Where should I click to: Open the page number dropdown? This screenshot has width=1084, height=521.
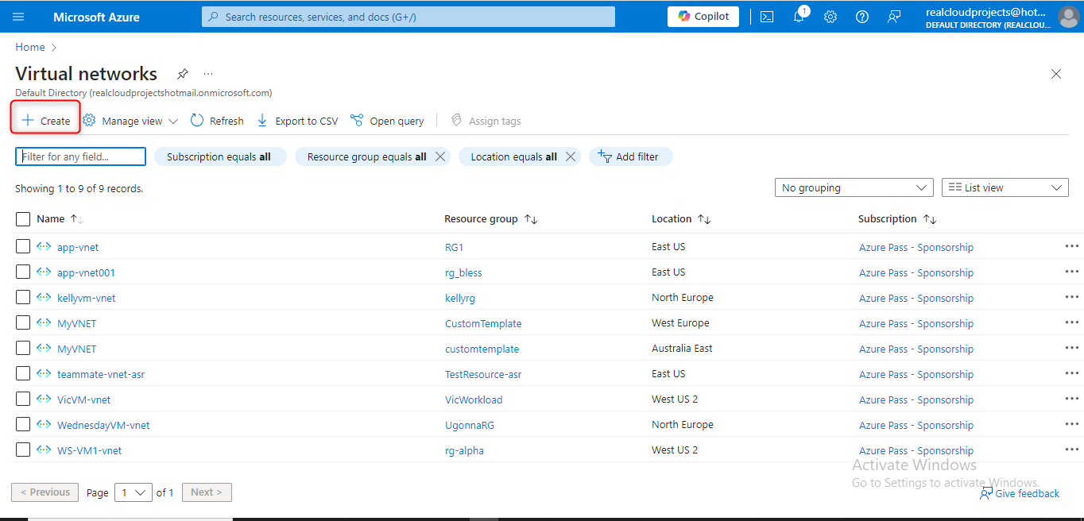pos(133,492)
